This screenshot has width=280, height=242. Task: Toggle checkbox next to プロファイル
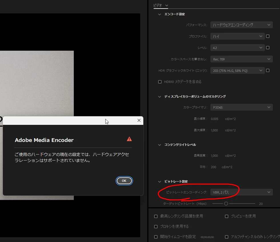[268, 36]
